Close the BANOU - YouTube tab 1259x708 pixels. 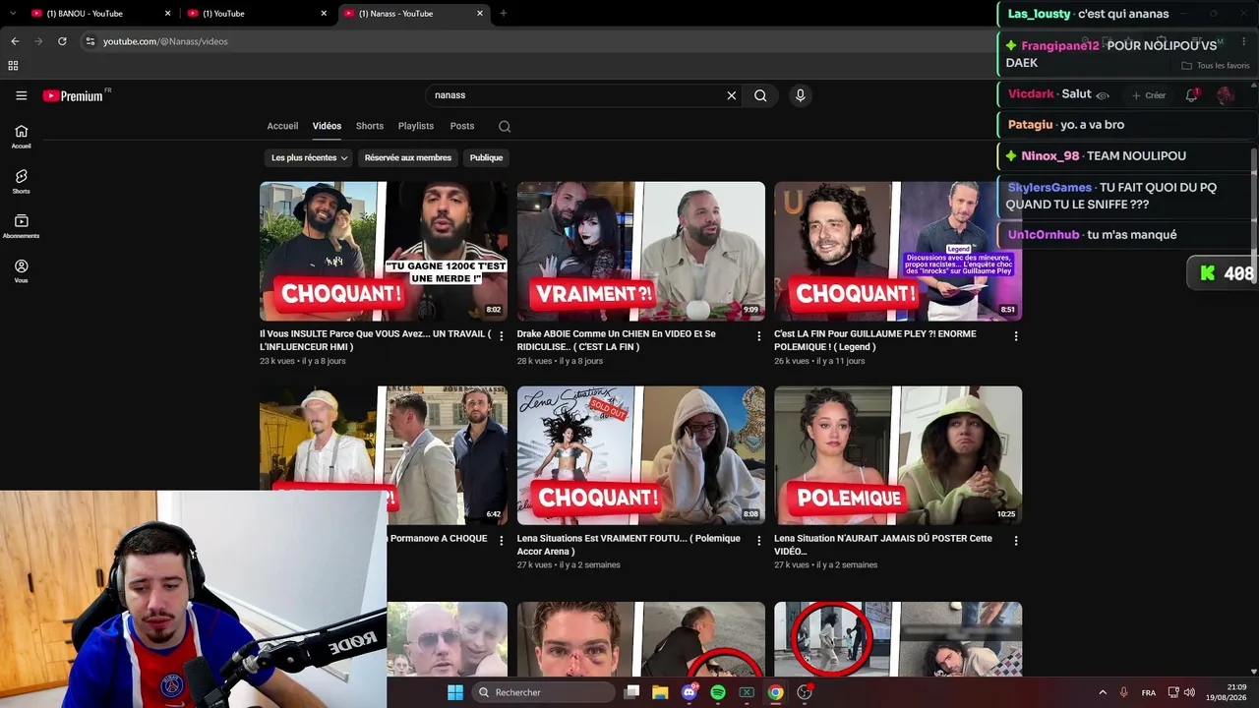click(x=168, y=14)
